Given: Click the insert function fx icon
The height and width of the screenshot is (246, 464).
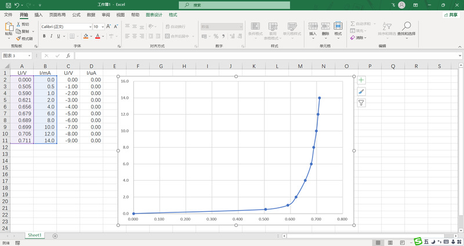Looking at the screenshot, I should point(68,56).
